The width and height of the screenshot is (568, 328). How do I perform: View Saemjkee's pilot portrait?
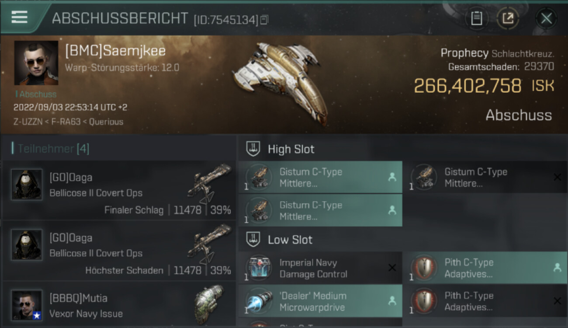pyautogui.click(x=36, y=63)
